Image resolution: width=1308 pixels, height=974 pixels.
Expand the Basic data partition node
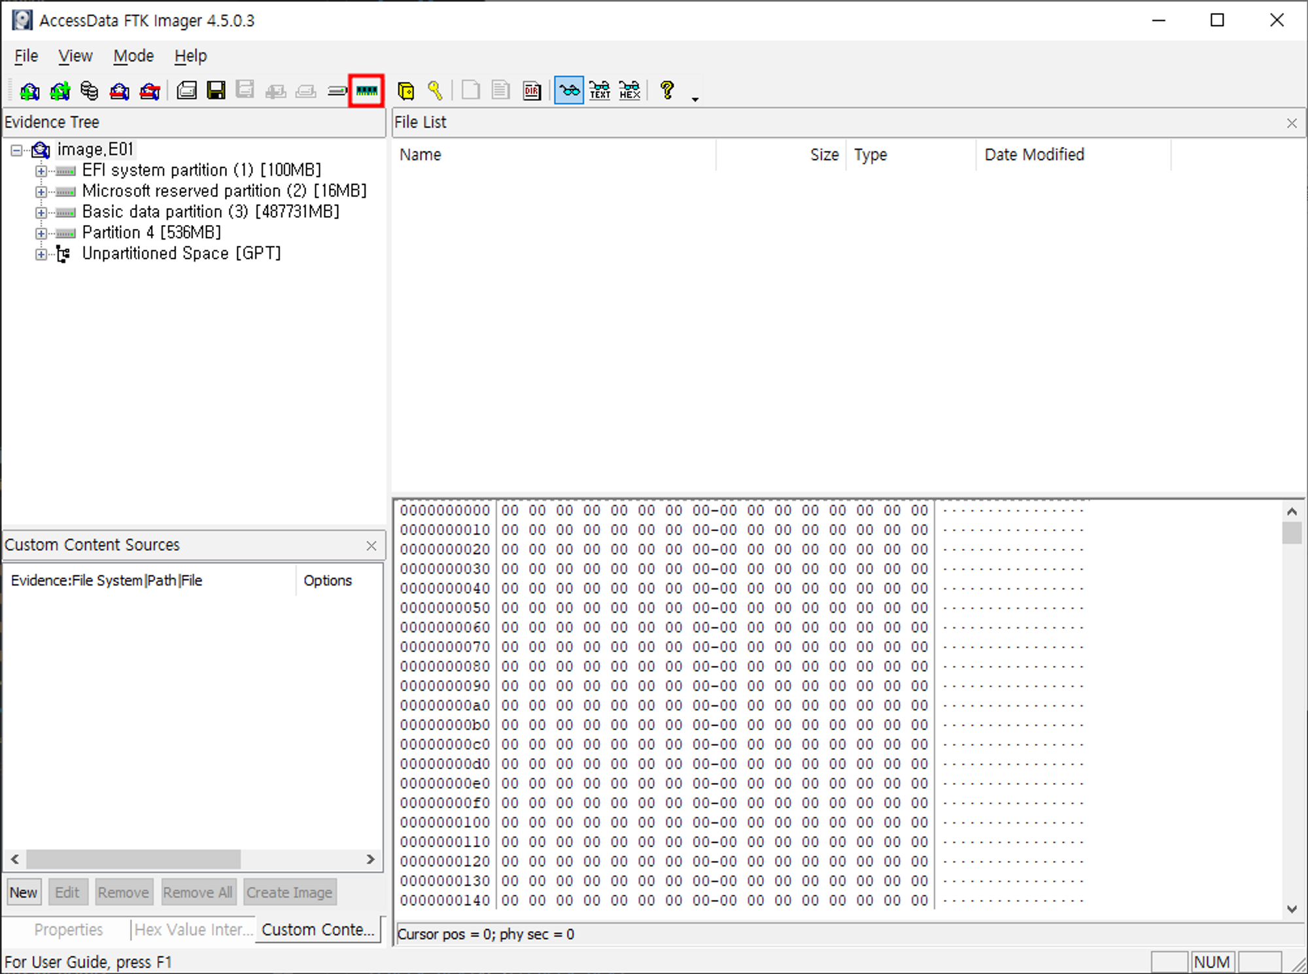click(41, 213)
